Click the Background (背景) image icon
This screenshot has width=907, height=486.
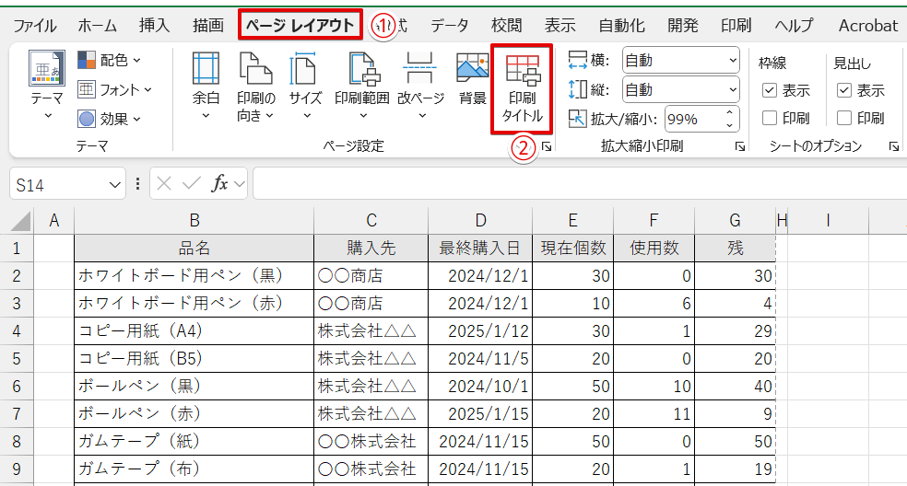click(473, 69)
